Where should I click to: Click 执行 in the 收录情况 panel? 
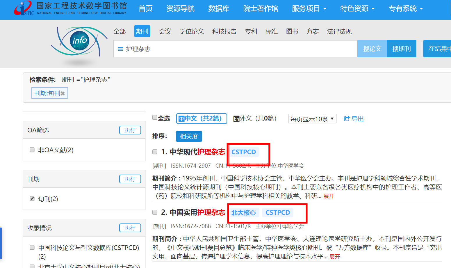pos(130,228)
